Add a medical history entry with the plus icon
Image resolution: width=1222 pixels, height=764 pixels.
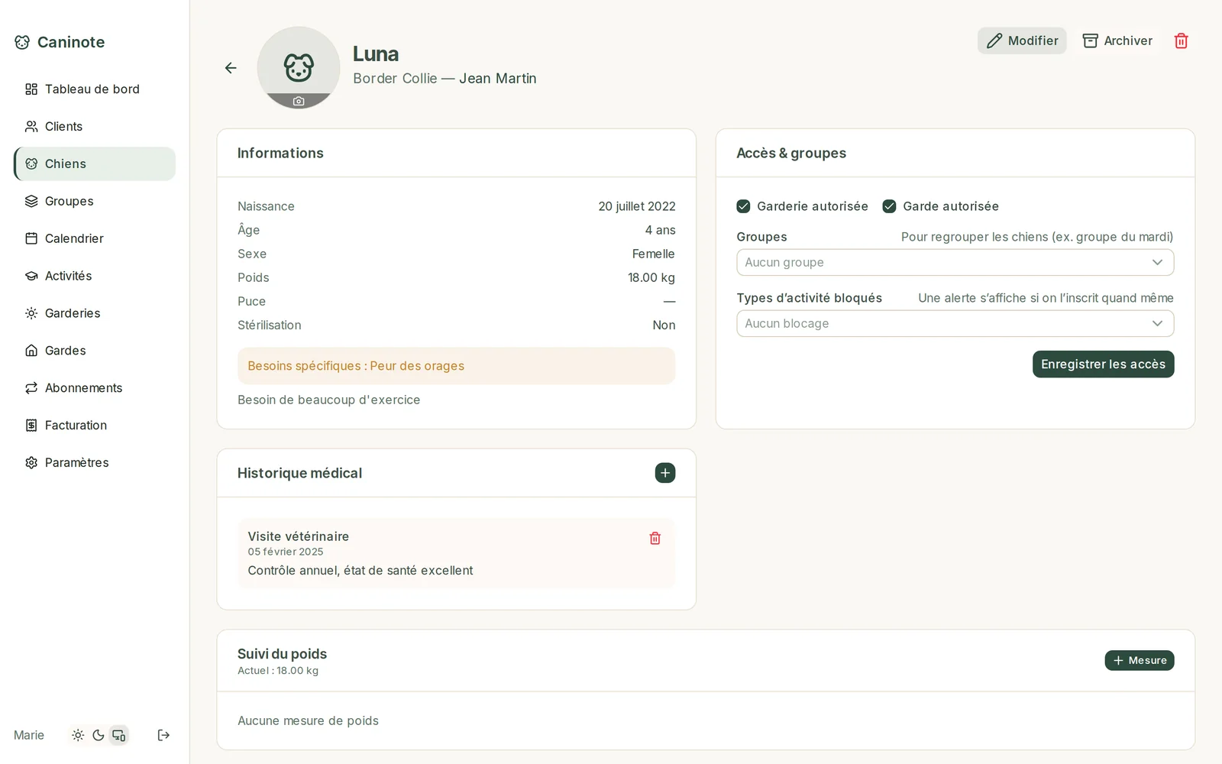pos(665,473)
